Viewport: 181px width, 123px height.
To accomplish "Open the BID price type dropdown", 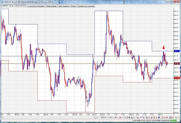I will (116, 117).
